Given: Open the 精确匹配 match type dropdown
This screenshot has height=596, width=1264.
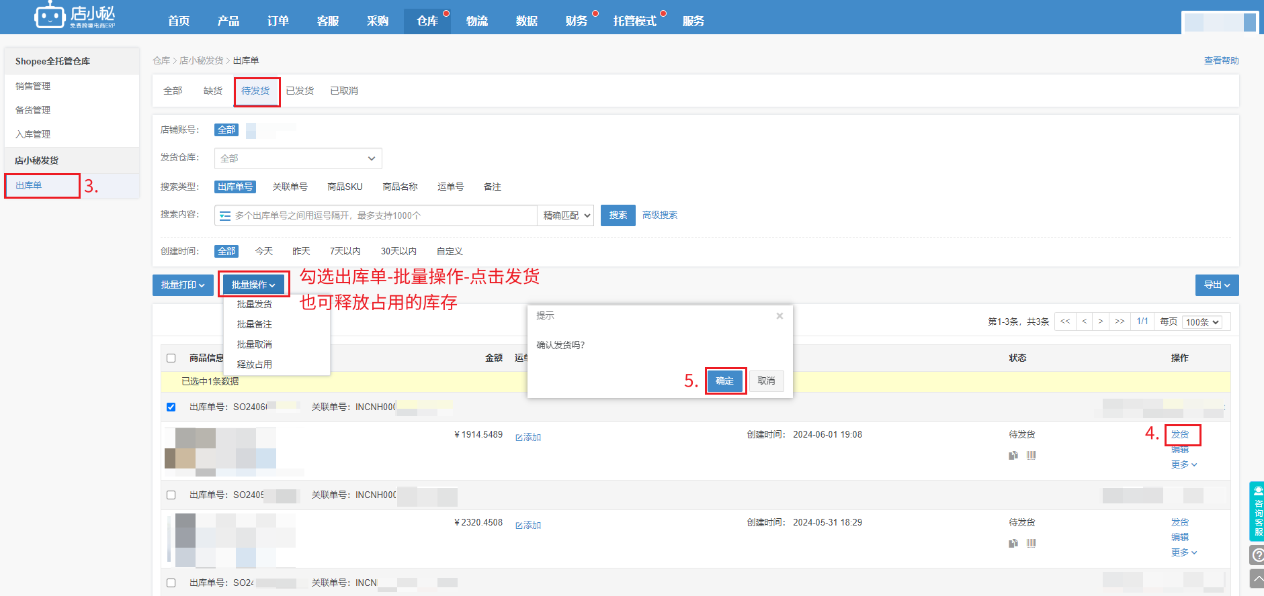Looking at the screenshot, I should point(566,216).
